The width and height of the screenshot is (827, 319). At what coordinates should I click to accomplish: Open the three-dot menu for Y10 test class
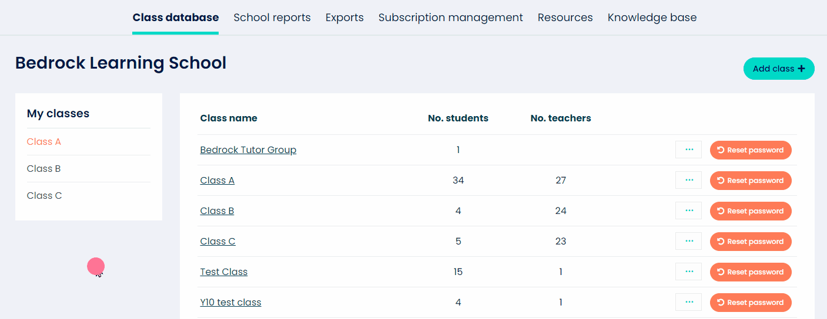(x=688, y=303)
